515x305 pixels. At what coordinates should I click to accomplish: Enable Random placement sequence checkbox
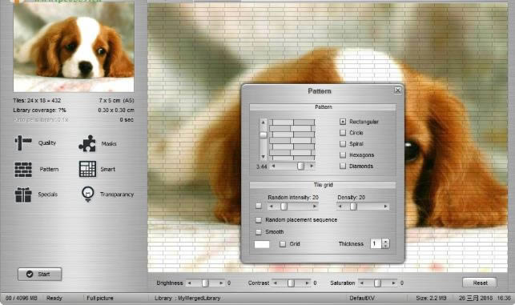259,219
